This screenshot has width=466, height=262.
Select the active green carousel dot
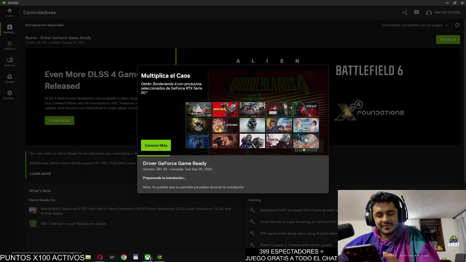click(x=304, y=150)
